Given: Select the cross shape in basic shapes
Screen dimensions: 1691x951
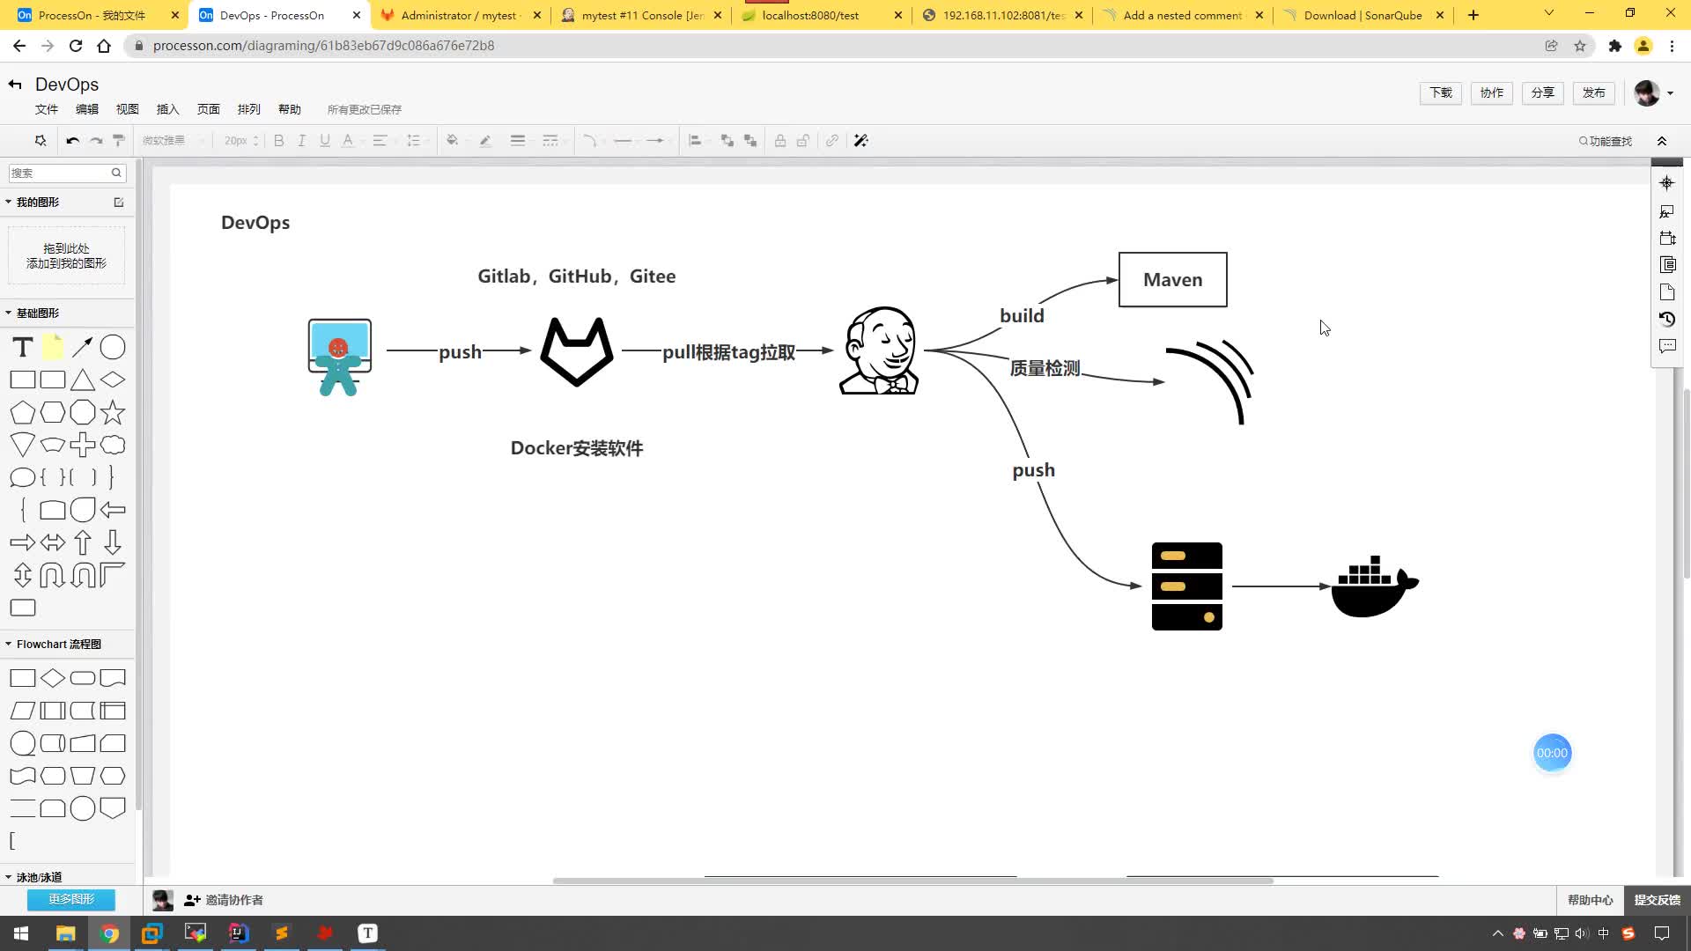Looking at the screenshot, I should (x=83, y=445).
